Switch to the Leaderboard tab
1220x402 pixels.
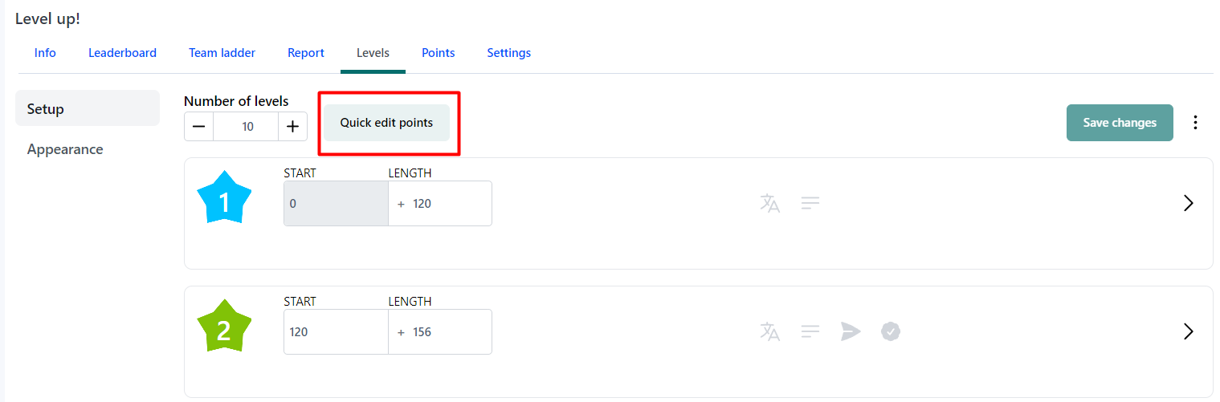[x=122, y=53]
